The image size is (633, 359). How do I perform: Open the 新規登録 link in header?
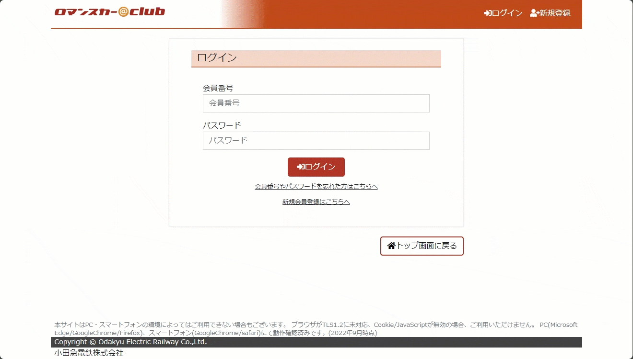550,13
